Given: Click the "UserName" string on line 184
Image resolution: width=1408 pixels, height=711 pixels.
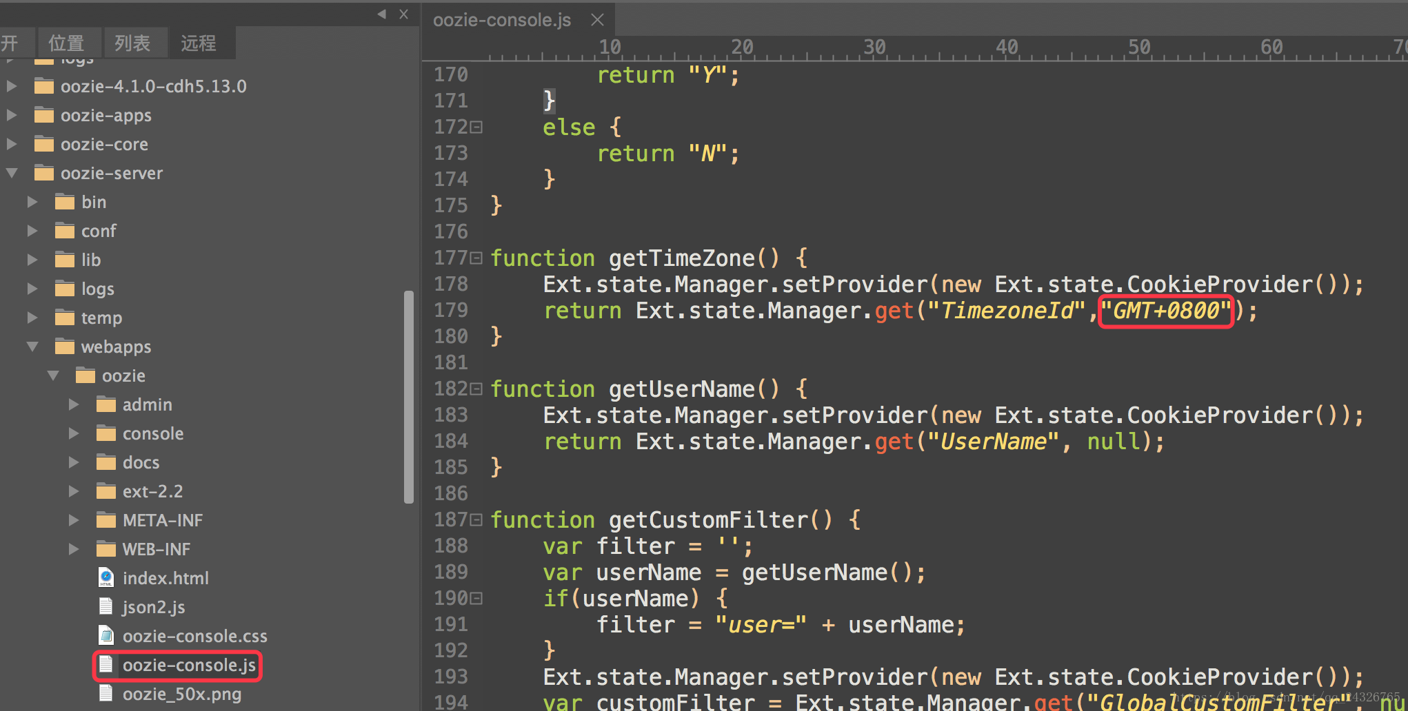Looking at the screenshot, I should point(993,442).
